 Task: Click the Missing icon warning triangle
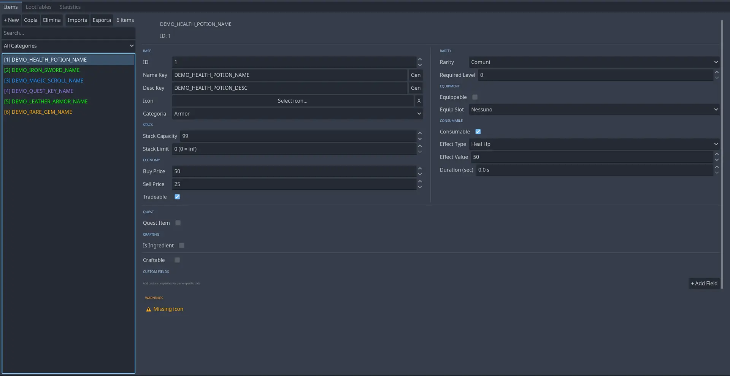(148, 309)
